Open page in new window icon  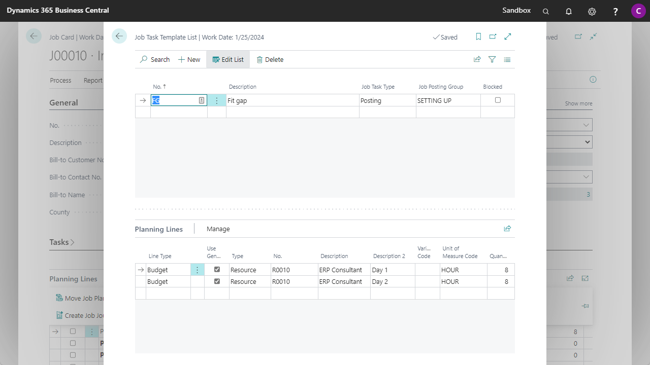pos(493,36)
